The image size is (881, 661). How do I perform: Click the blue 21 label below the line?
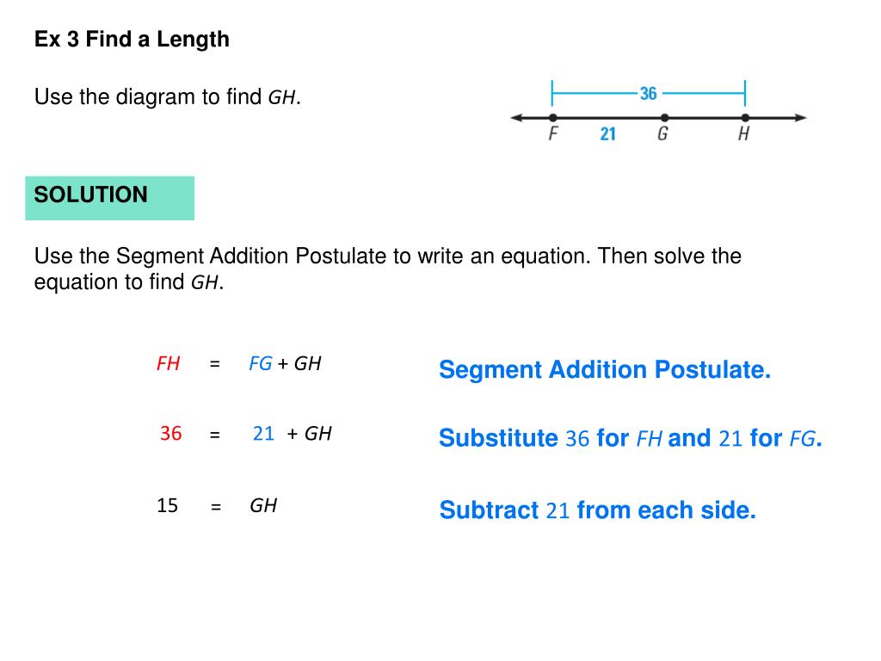[608, 133]
